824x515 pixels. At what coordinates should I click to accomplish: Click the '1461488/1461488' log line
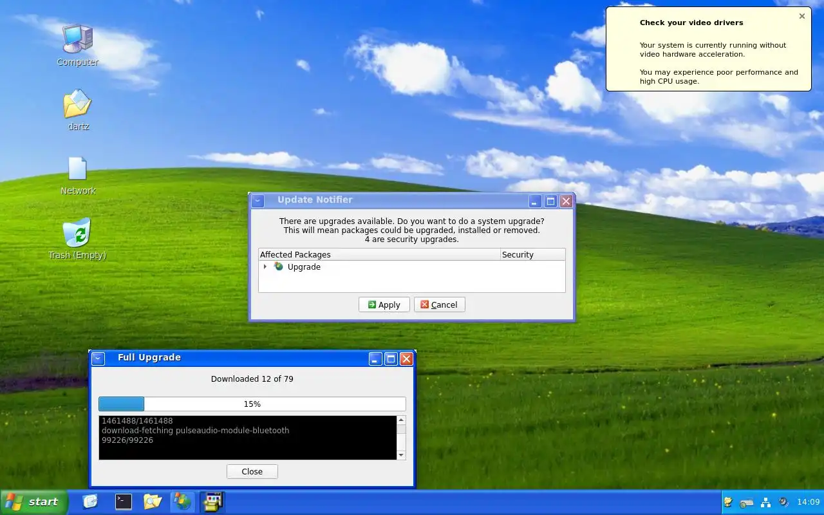coord(136,420)
